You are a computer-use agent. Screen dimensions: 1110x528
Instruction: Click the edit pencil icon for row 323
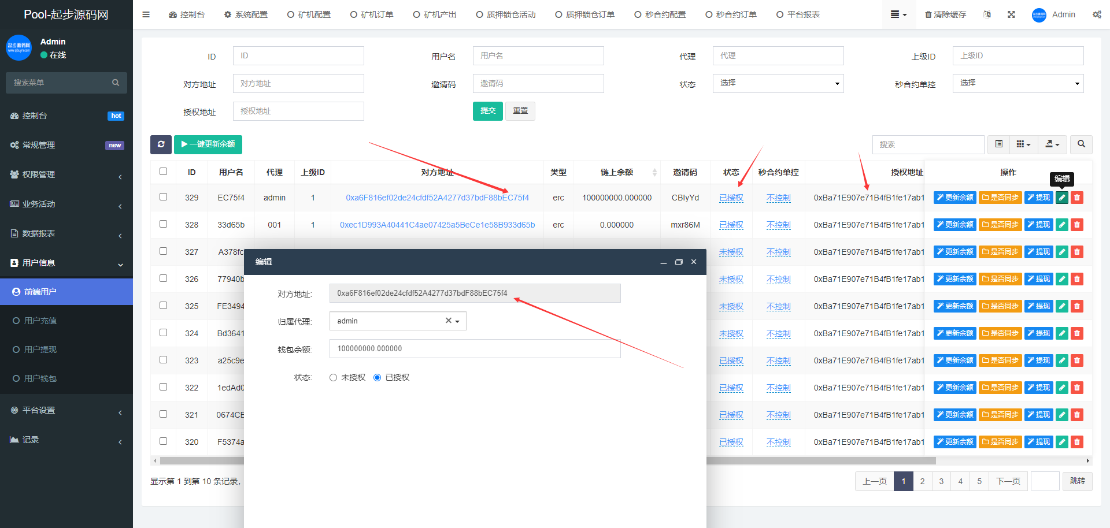point(1062,360)
